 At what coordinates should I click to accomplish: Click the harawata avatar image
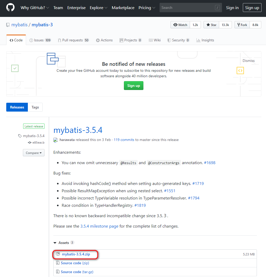55,140
